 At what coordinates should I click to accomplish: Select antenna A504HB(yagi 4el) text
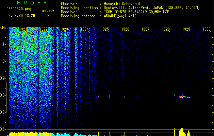[120, 16]
